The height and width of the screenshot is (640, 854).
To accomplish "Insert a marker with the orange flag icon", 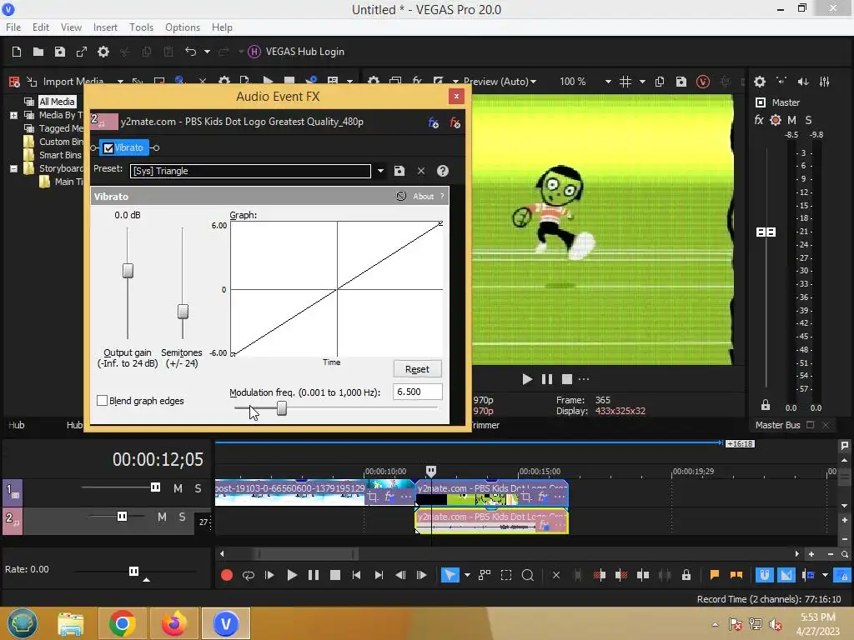I will [x=715, y=575].
